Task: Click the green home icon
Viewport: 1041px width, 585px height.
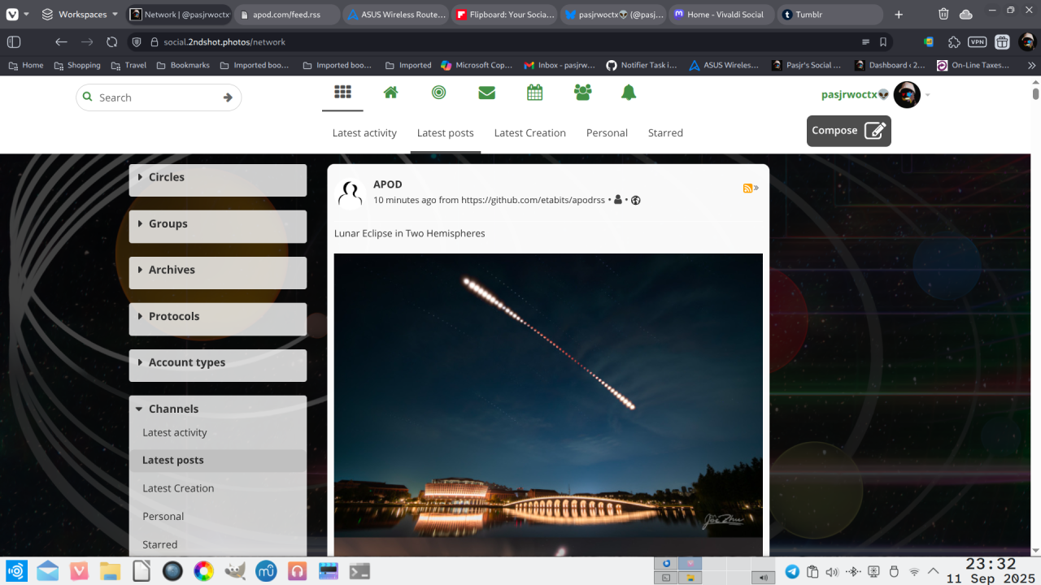Action: pos(390,93)
